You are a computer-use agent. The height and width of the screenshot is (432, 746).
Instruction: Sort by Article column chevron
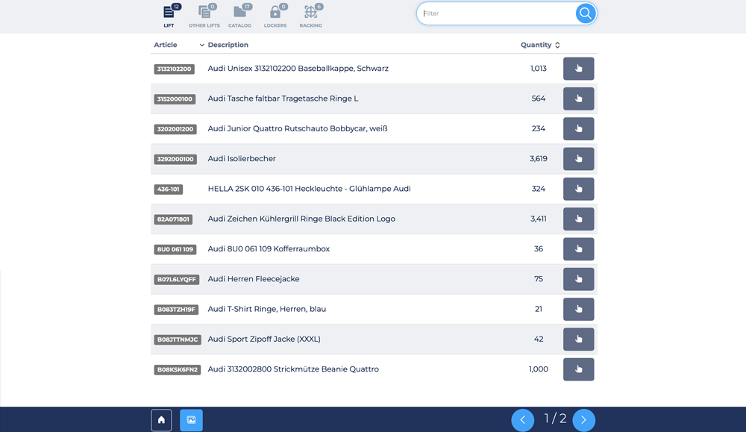(201, 46)
